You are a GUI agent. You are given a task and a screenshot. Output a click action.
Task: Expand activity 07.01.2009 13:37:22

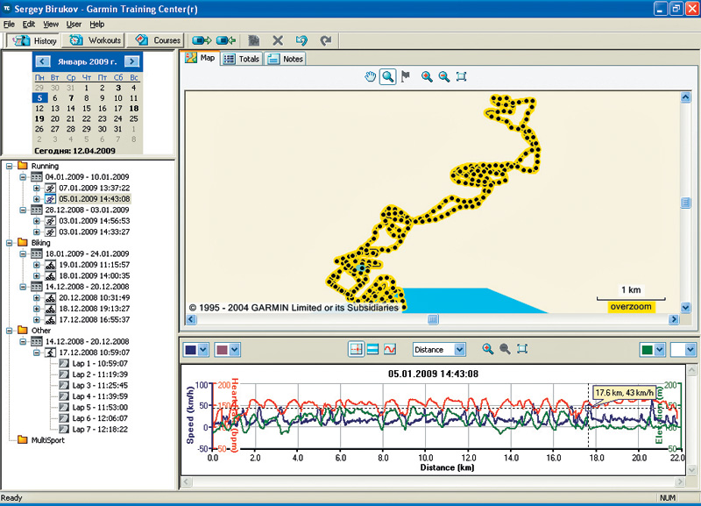pyautogui.click(x=37, y=188)
